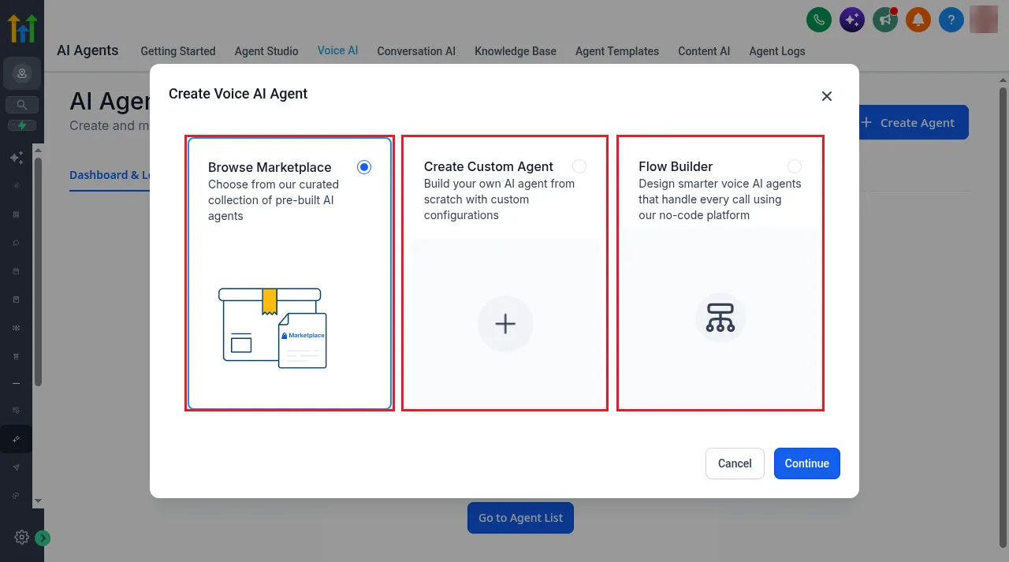The height and width of the screenshot is (562, 1009).
Task: Open the location switcher pin icon
Action: [22, 74]
